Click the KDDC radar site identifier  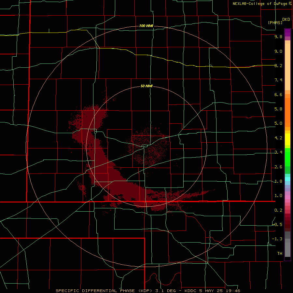pos(190,291)
